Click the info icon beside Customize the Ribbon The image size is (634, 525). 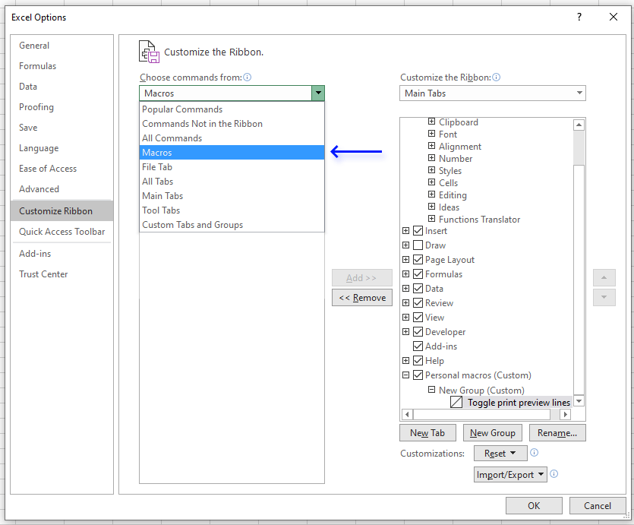pos(497,77)
